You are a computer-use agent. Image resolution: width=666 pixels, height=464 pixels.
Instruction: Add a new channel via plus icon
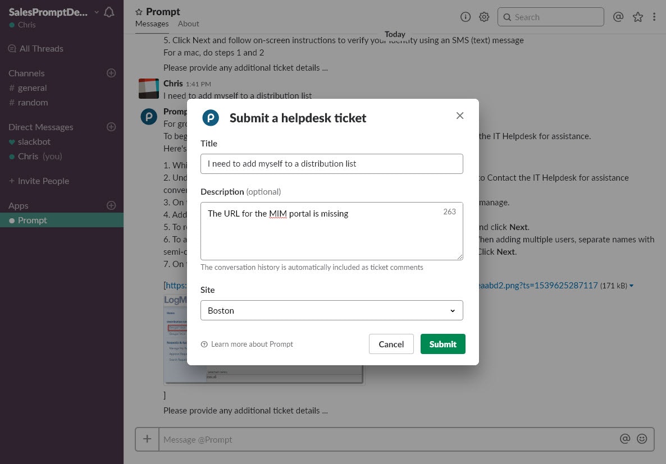tap(111, 73)
